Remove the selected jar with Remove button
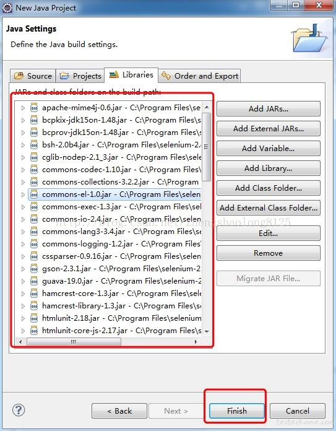 269,253
